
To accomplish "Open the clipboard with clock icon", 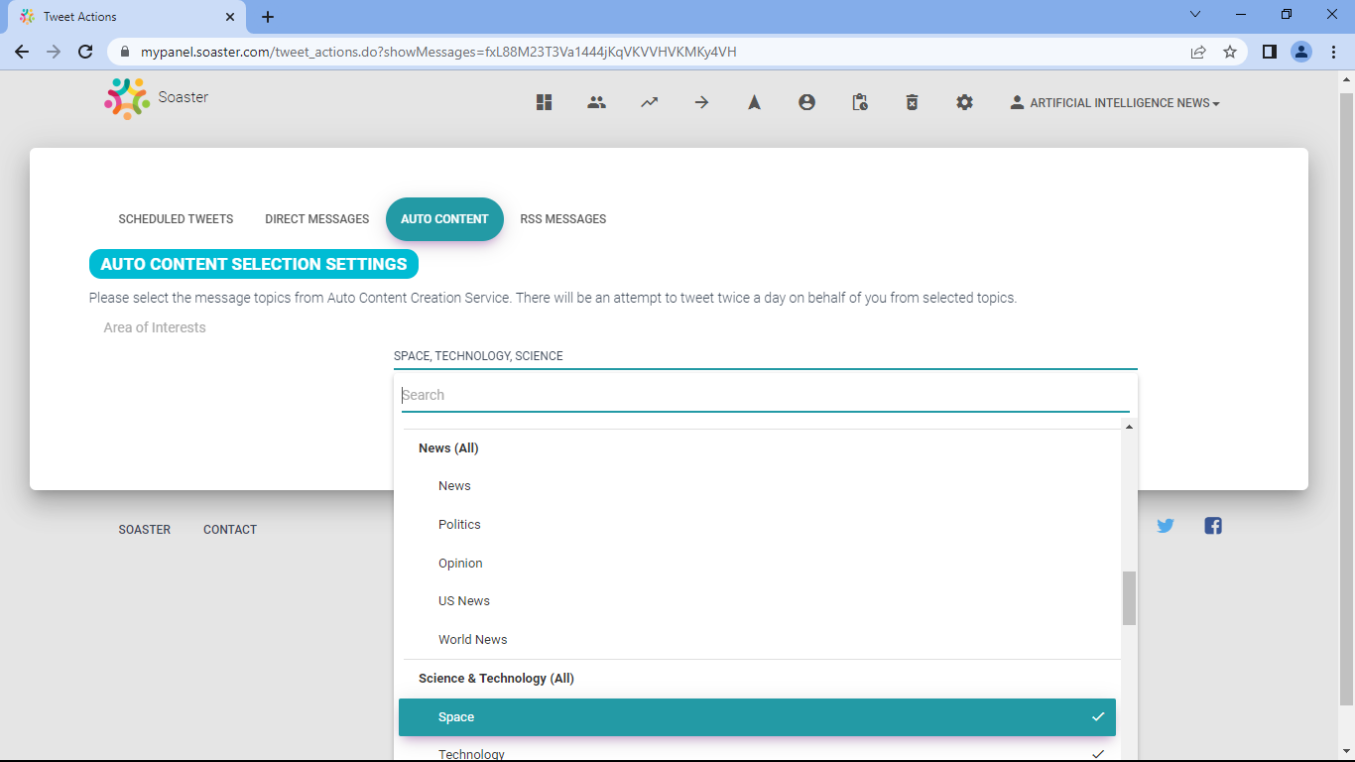I will point(860,102).
